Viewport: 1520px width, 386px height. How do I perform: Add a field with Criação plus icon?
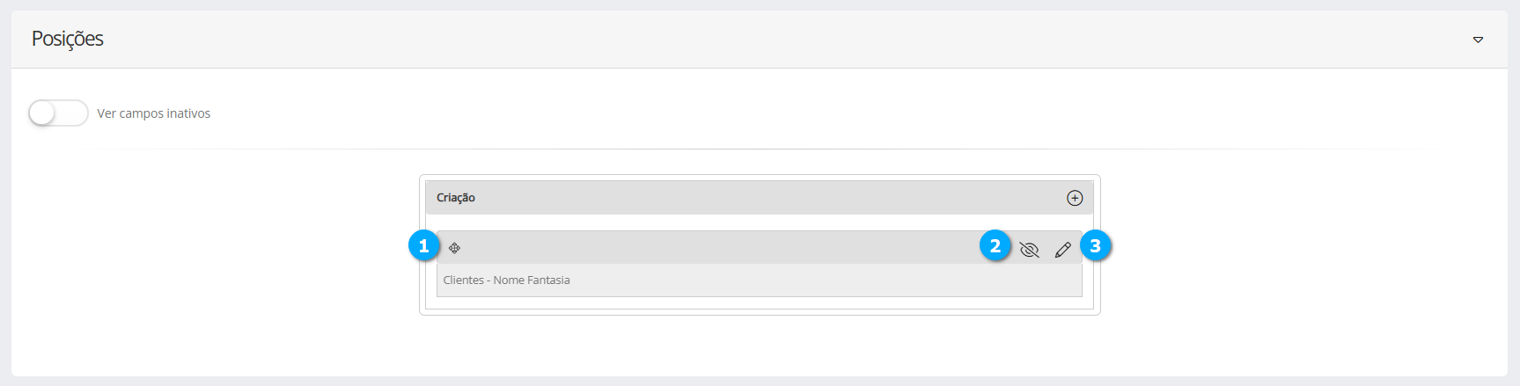click(1075, 198)
